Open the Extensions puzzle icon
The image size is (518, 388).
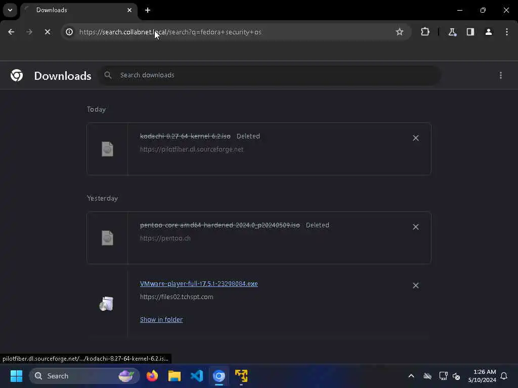click(425, 32)
